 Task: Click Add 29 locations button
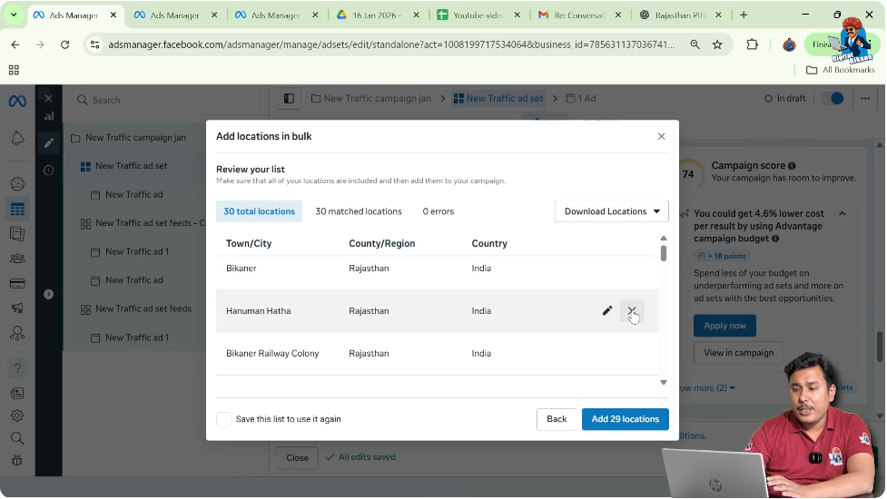[x=626, y=419]
